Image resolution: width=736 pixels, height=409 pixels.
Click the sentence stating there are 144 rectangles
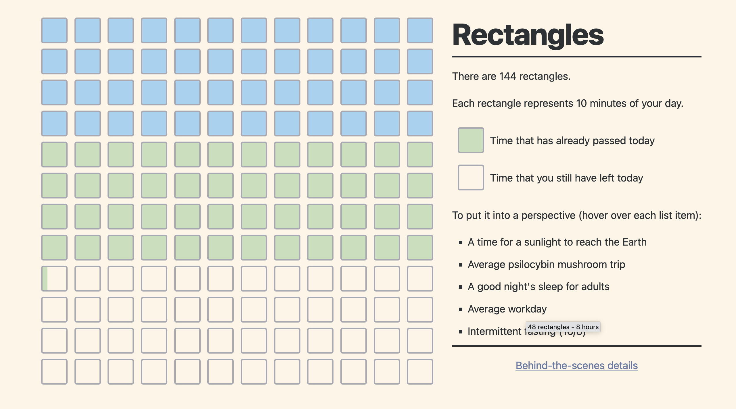click(512, 76)
